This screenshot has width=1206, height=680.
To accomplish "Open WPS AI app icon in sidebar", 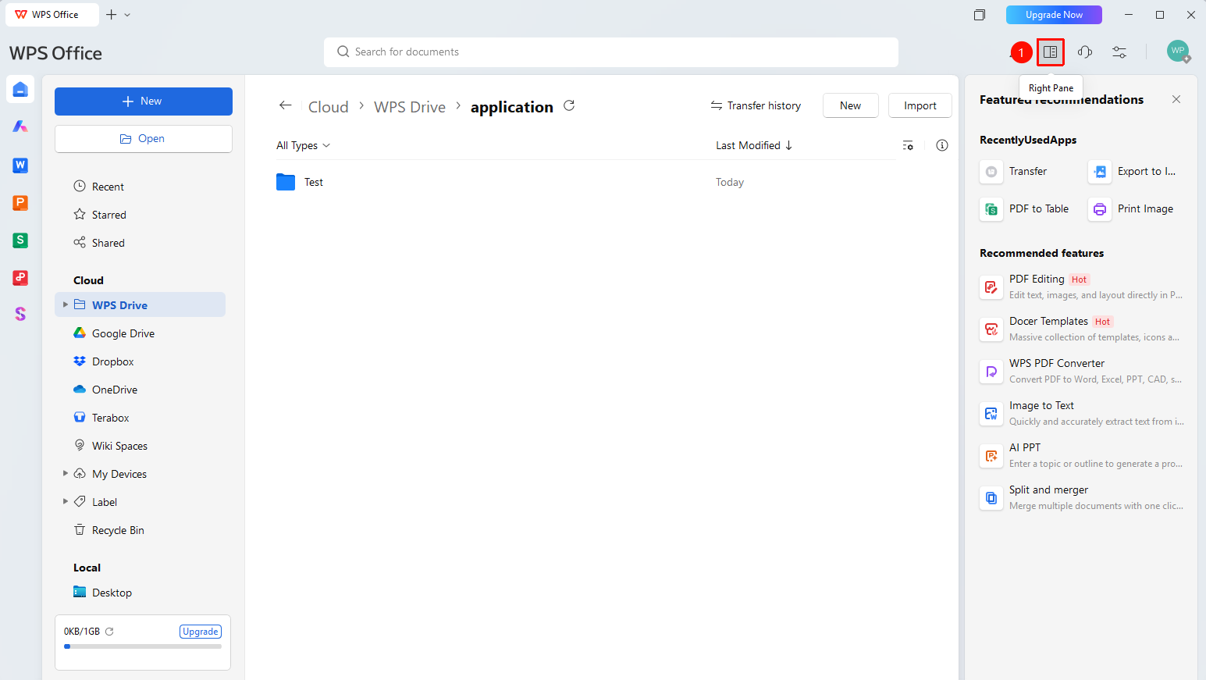I will (20, 126).
